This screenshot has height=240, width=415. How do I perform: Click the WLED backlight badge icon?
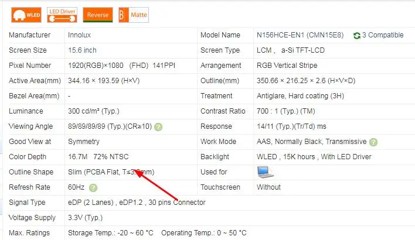26,15
